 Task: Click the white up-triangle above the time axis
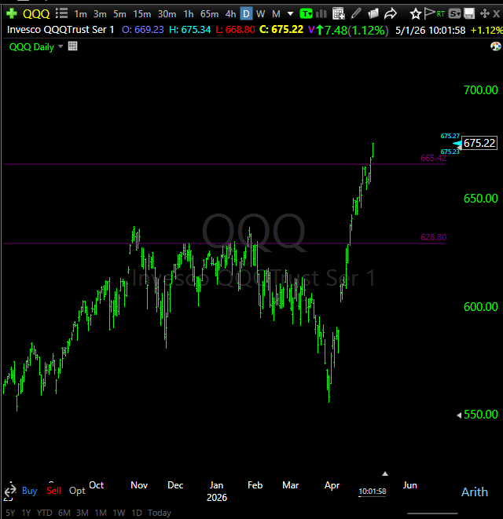coord(384,473)
